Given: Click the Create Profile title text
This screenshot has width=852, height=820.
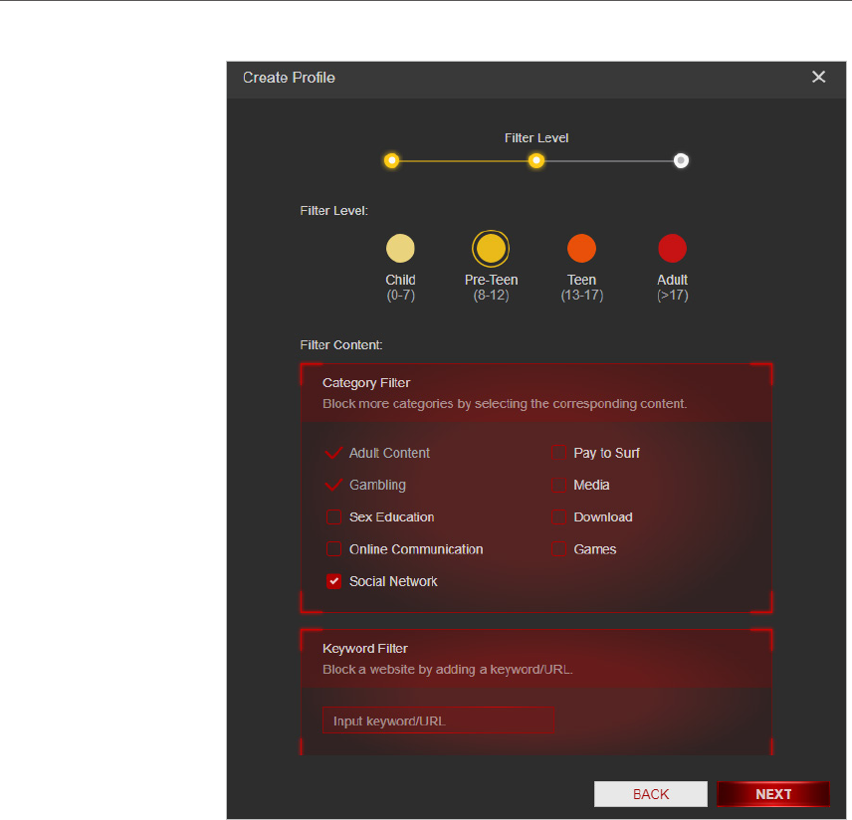Looking at the screenshot, I should click(289, 78).
